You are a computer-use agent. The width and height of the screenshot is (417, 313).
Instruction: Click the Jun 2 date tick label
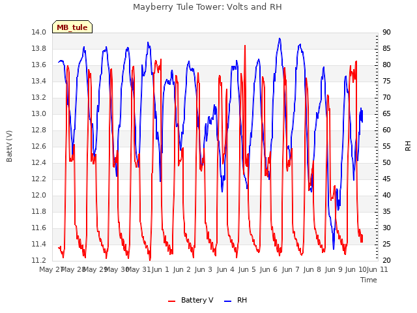182,270
